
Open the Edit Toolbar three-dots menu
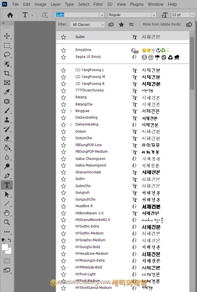pos(7,232)
